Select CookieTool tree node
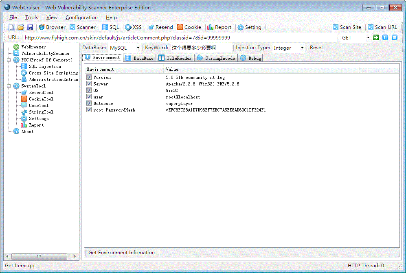This screenshot has height=273, width=406. pos(41,99)
